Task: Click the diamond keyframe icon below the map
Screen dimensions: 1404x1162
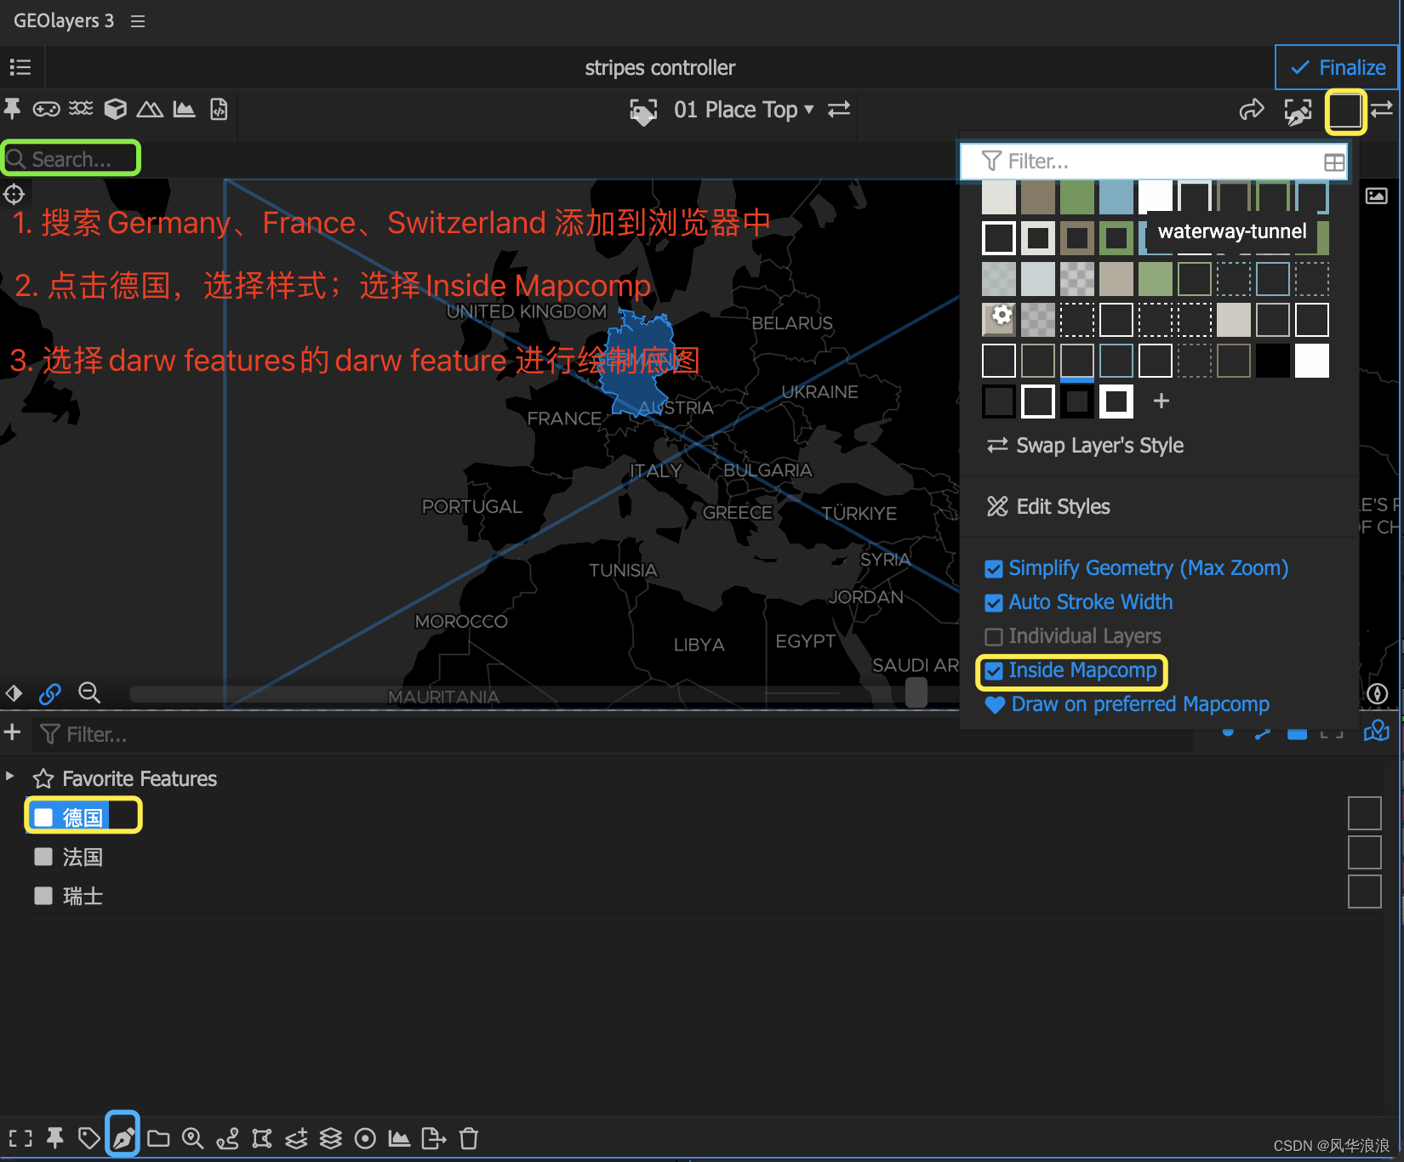Action: coord(14,693)
